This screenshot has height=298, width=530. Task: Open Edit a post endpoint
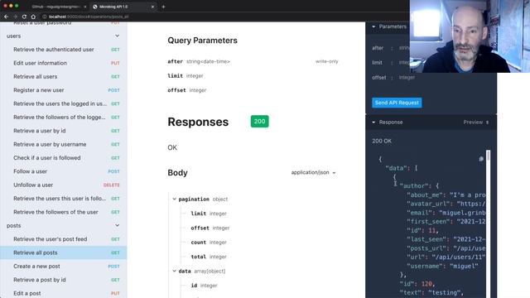tap(64, 293)
